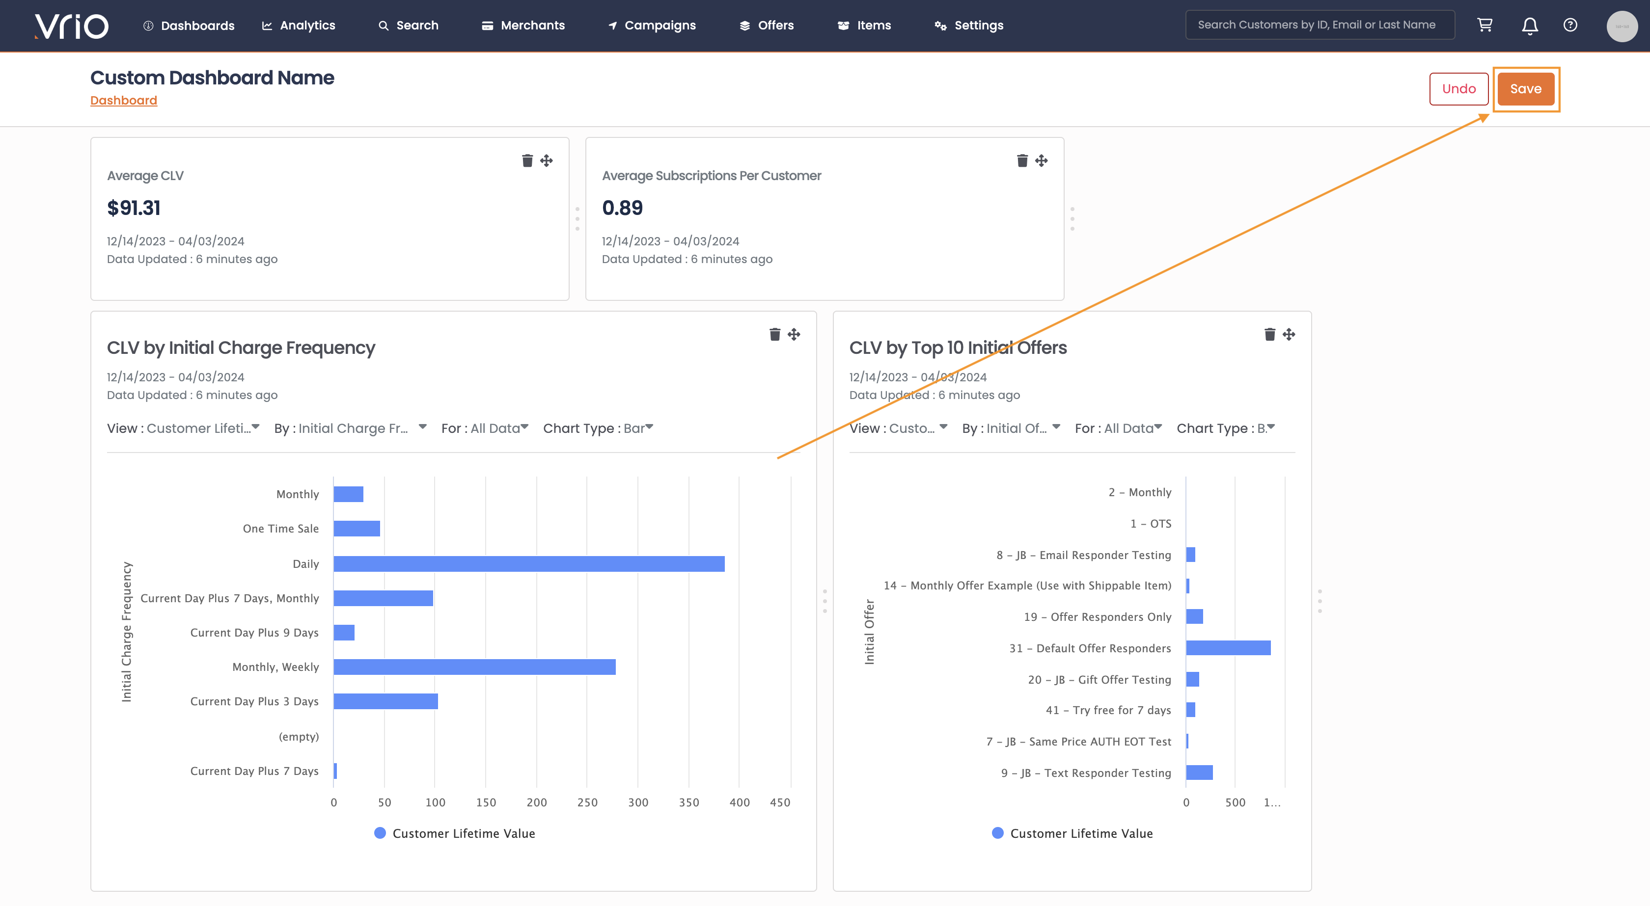The width and height of the screenshot is (1650, 906).
Task: Click the One Time Sale bar
Action: tap(357, 528)
